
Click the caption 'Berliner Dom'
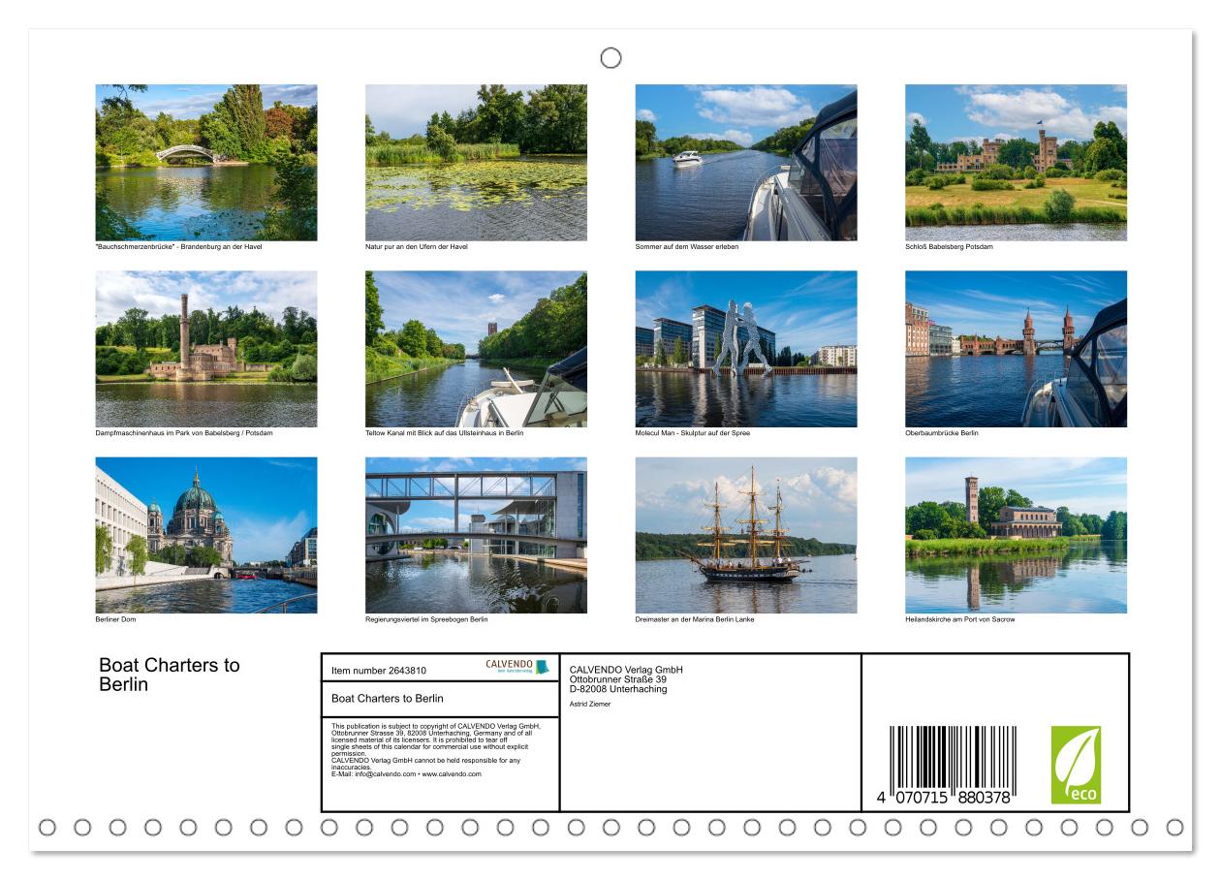115,619
